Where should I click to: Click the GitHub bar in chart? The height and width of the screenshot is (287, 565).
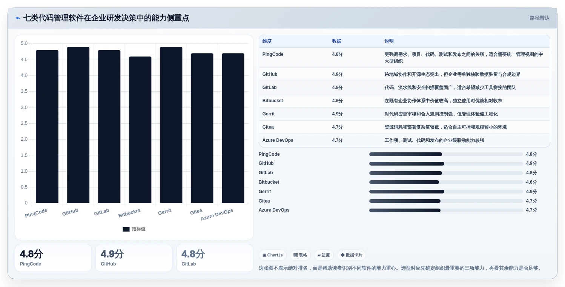[78, 125]
